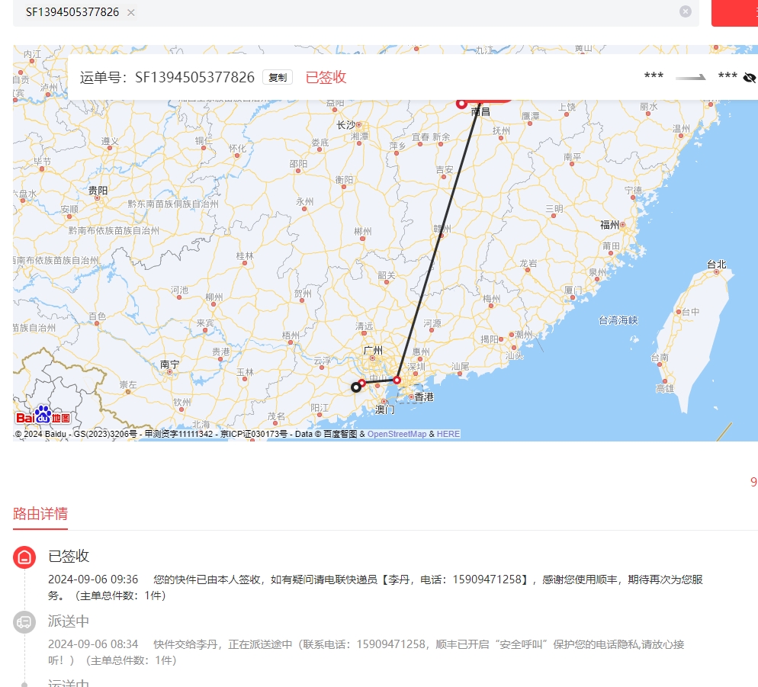The width and height of the screenshot is (758, 687).
Task: Click the 福州 label on the map
Action: (x=609, y=225)
